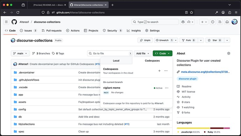Create new codespace with plus icon
Viewport: 241px width, 136px height.
[159, 71]
